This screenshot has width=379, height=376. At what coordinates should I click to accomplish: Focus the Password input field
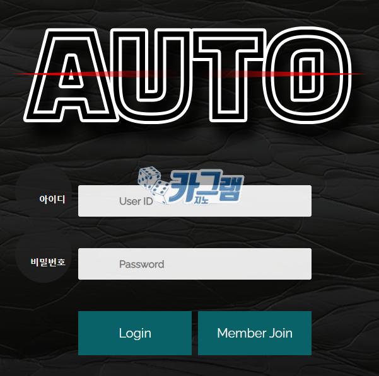[195, 264]
